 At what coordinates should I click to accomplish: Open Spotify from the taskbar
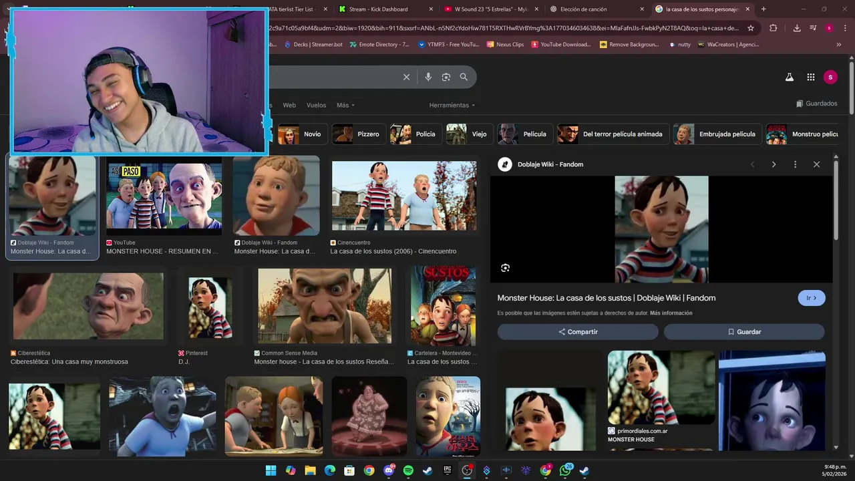[x=408, y=470]
